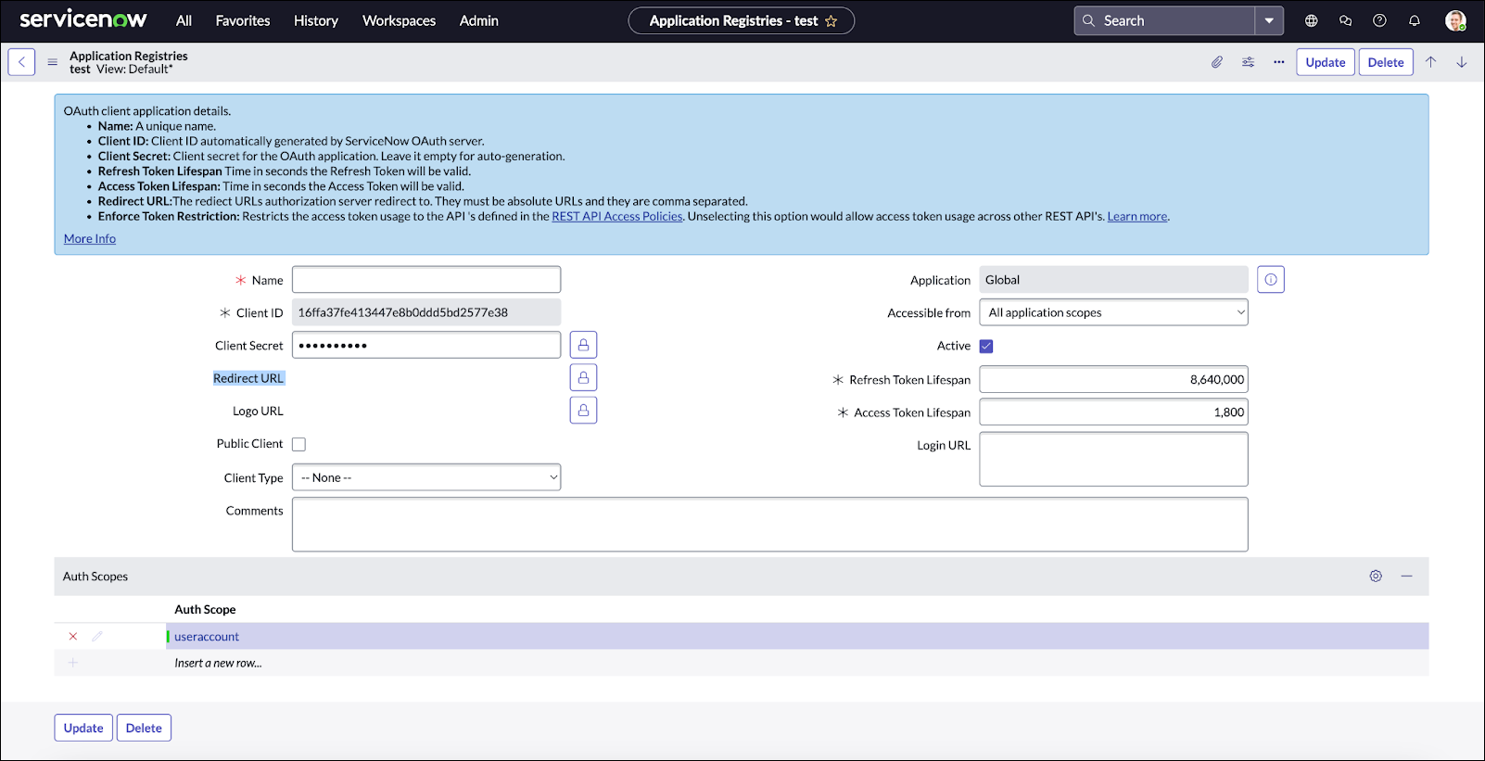The image size is (1485, 761).
Task: Unlock the Redirect URL field lock icon
Action: pos(583,378)
